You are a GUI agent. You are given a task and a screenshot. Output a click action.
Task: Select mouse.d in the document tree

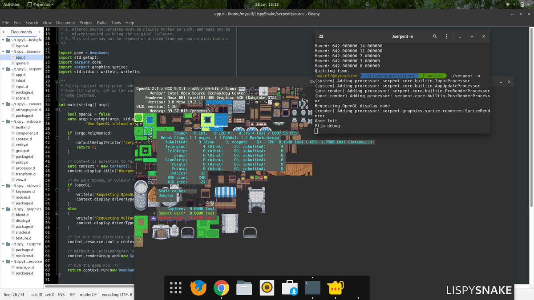(x=23, y=197)
